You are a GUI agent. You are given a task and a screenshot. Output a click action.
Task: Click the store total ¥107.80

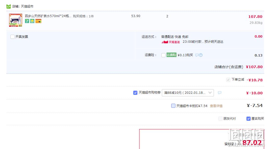click(x=254, y=67)
